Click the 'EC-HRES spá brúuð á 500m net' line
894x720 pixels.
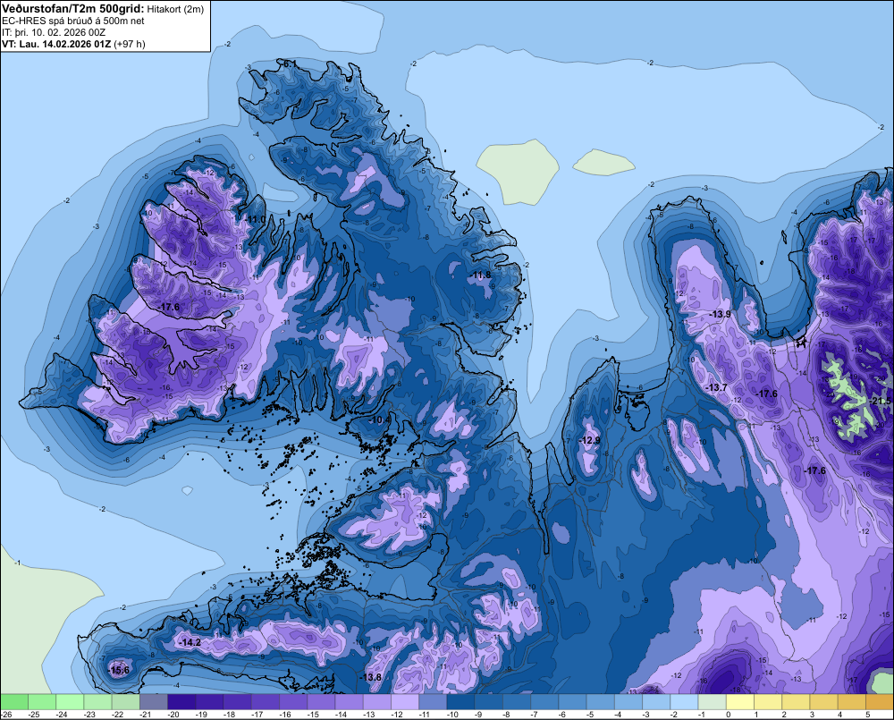(x=73, y=21)
